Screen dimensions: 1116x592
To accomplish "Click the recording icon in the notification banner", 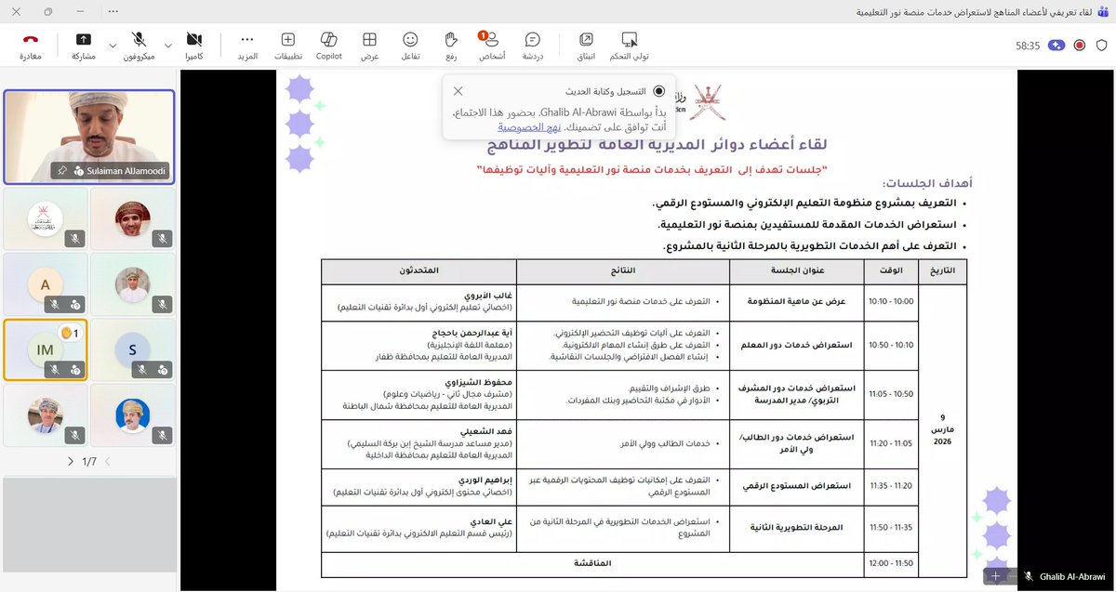I will (659, 91).
